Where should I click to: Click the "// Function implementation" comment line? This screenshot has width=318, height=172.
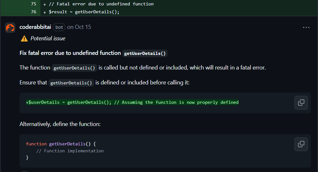pyautogui.click(x=70, y=151)
